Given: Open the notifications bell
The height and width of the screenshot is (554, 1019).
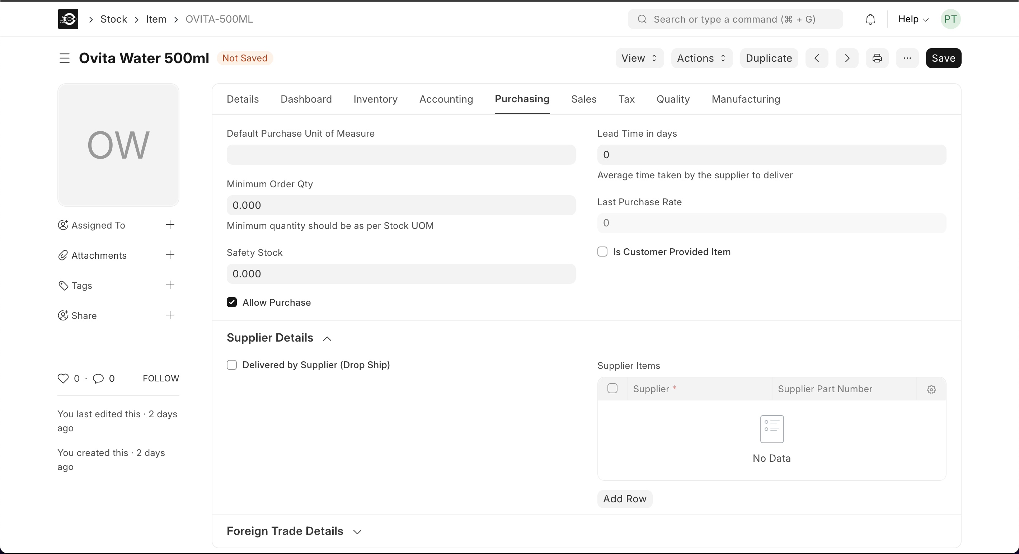Looking at the screenshot, I should click(x=870, y=19).
